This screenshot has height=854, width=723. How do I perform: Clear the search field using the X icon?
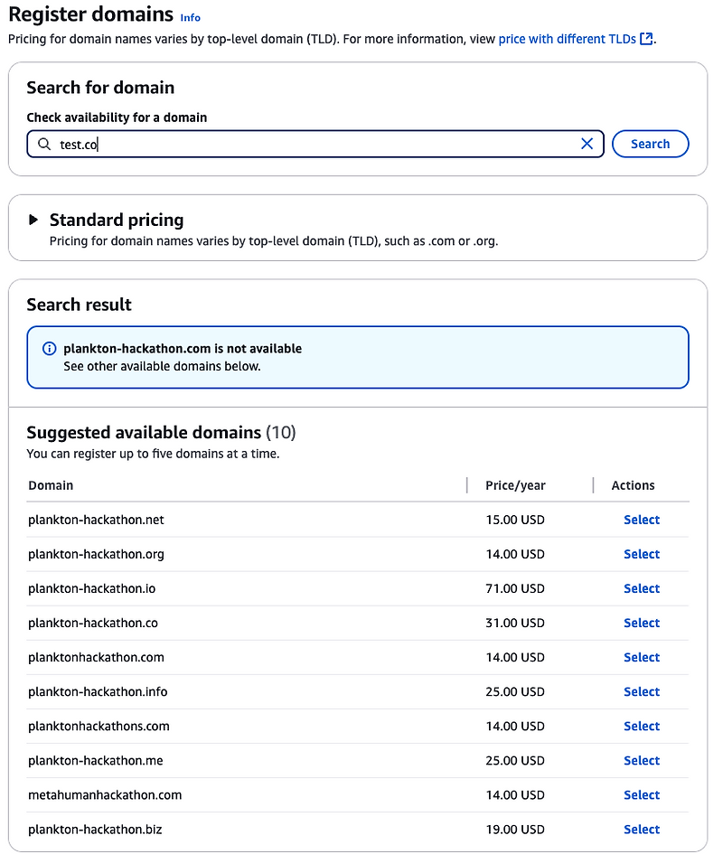587,144
